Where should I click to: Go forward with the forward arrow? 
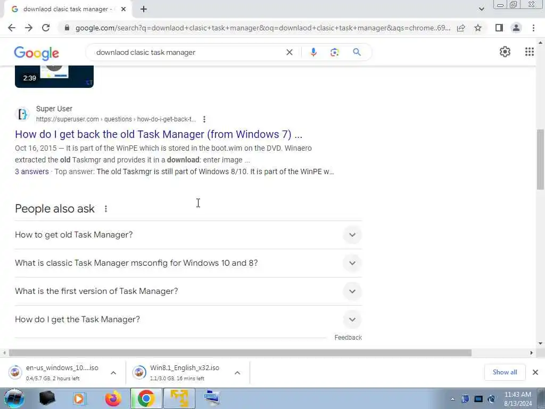click(29, 28)
